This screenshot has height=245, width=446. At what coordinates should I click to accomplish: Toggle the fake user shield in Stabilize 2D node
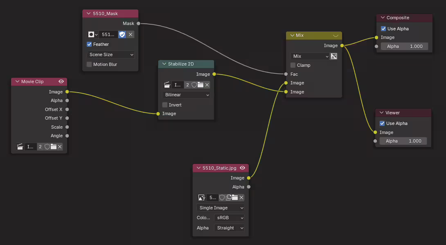194,85
